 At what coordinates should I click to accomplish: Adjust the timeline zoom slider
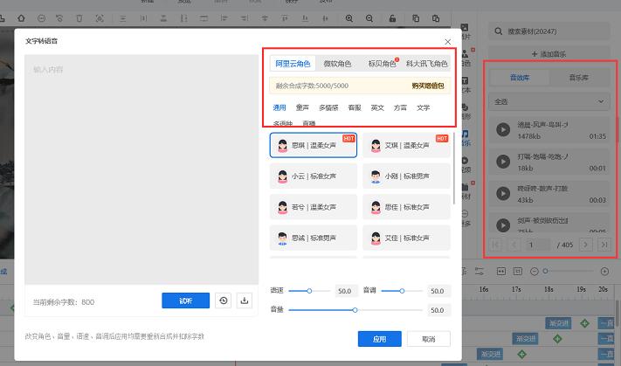[569, 271]
